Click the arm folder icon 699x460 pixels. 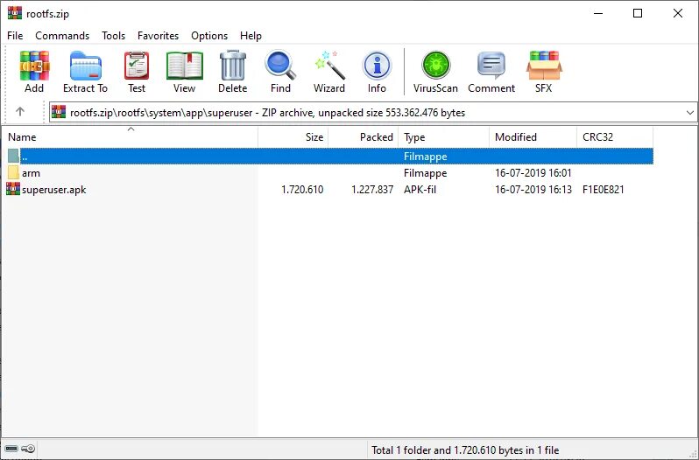[13, 172]
